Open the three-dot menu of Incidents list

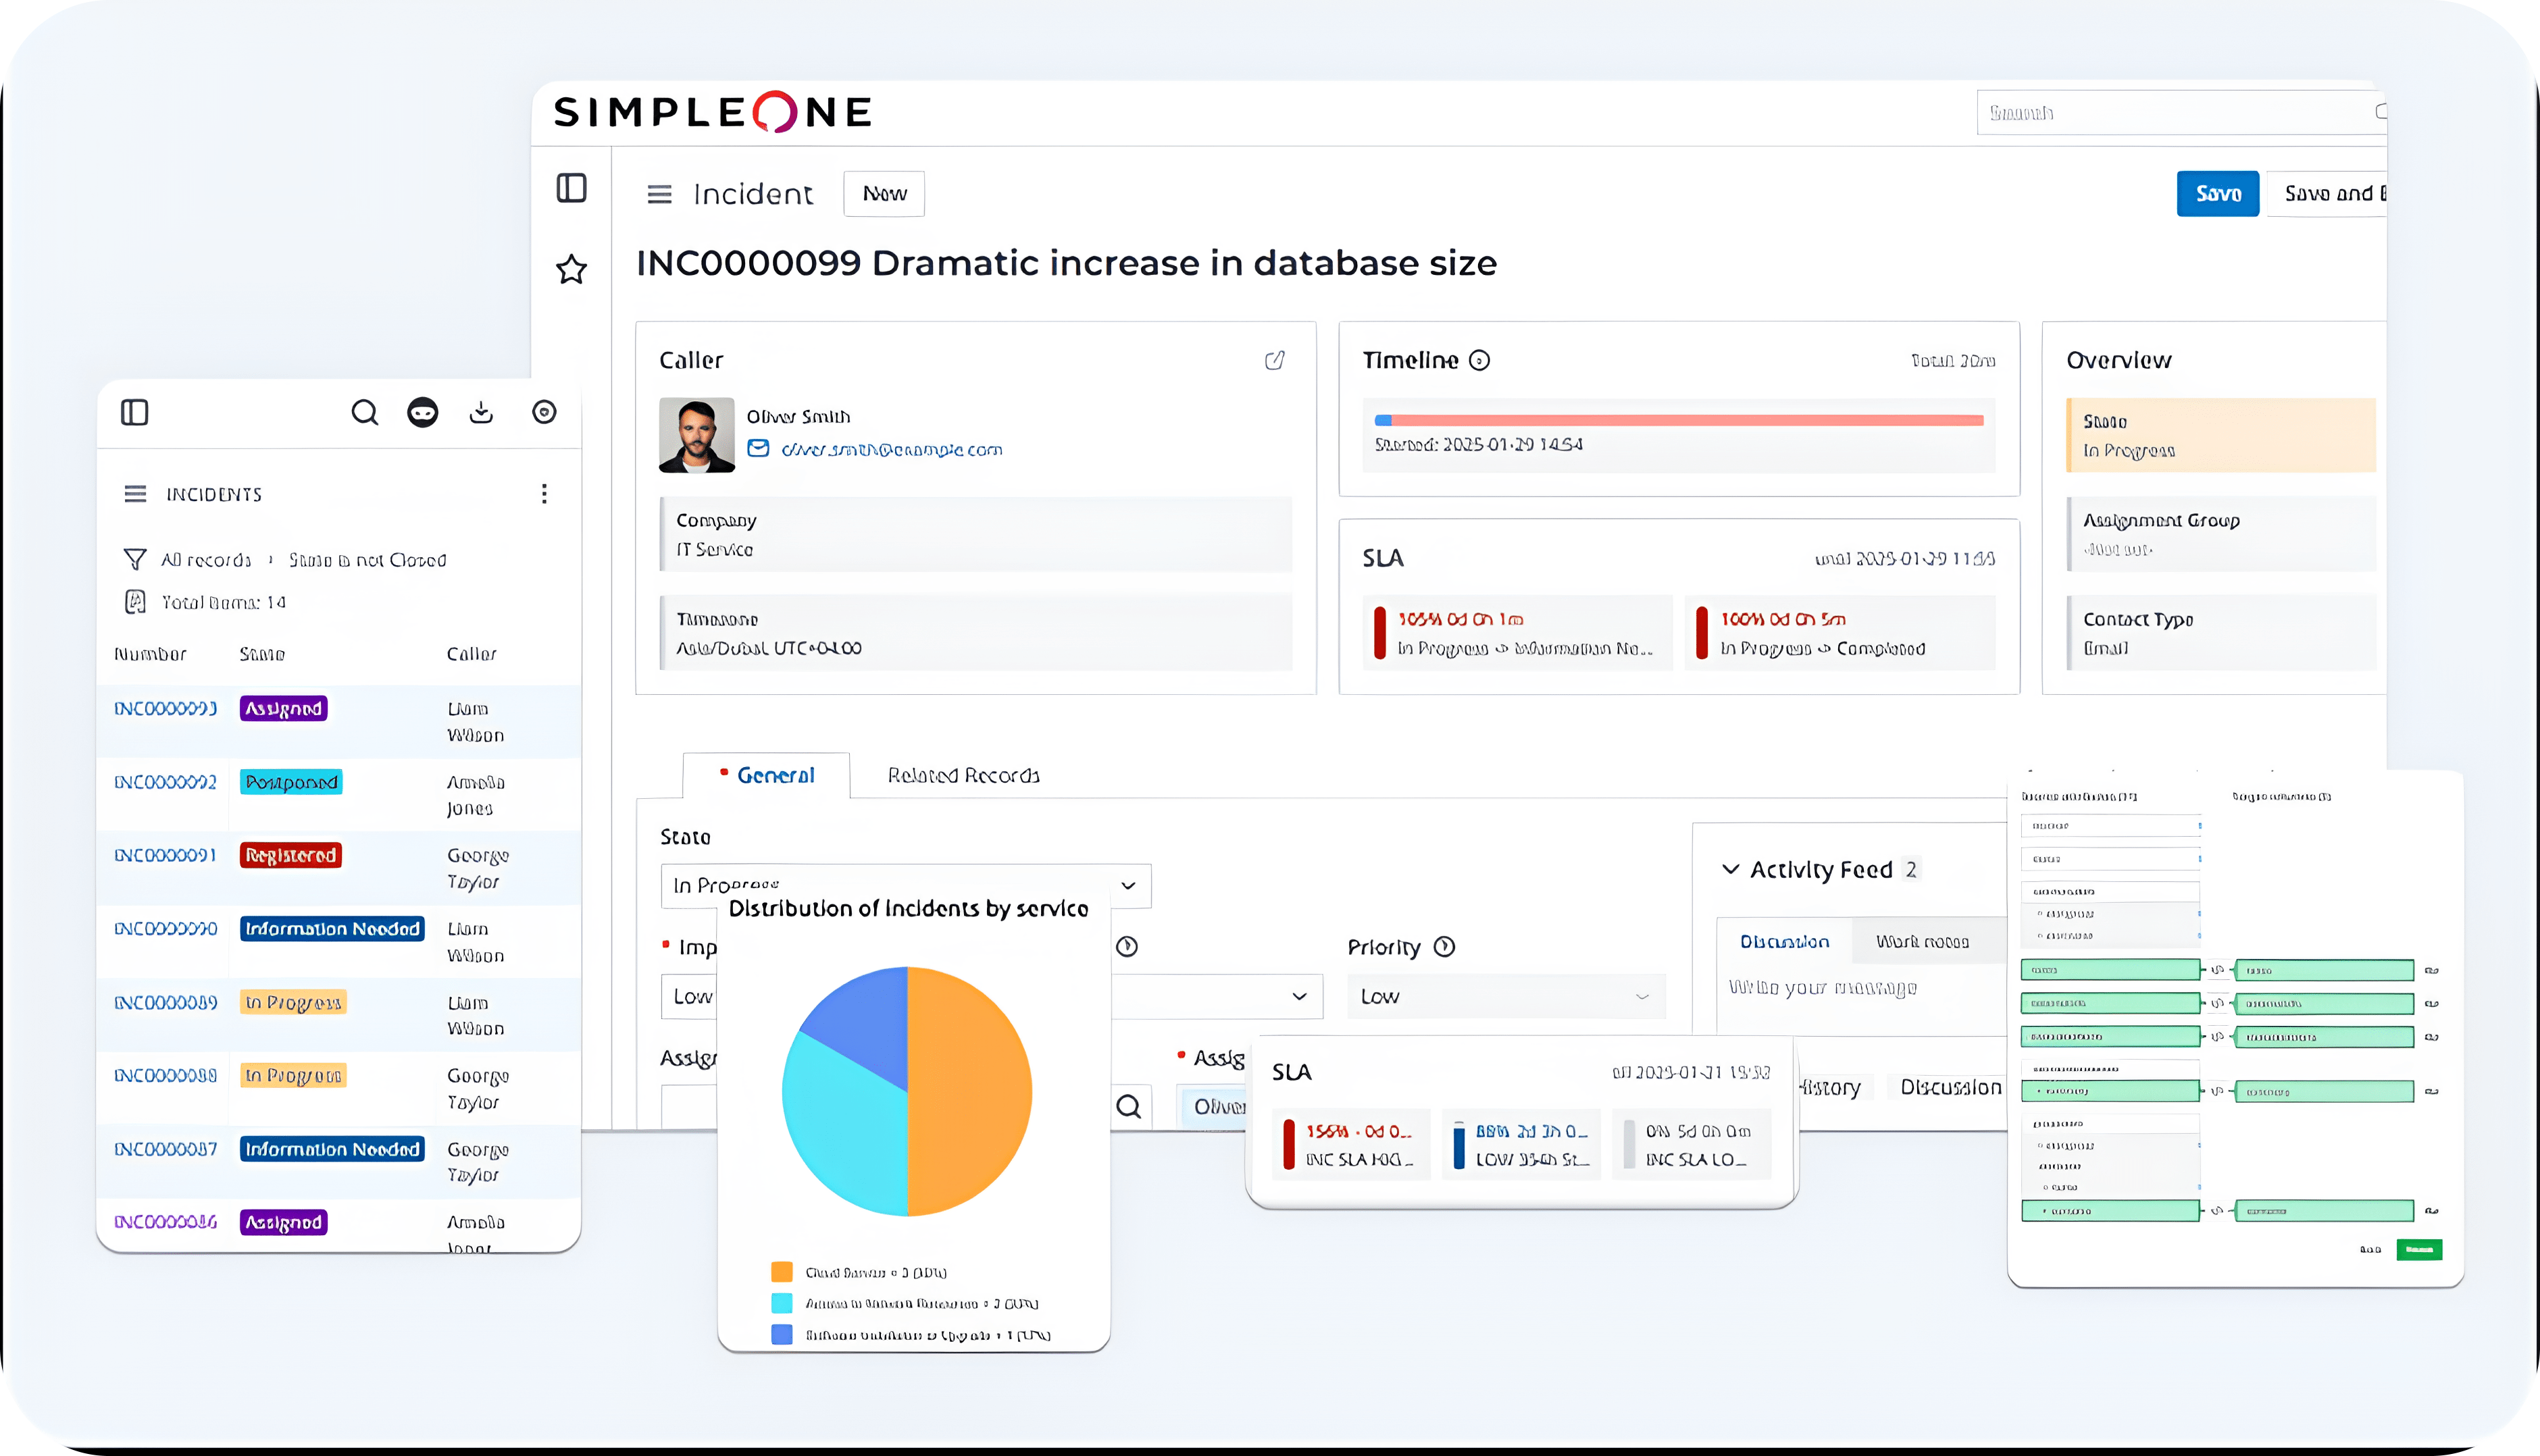[x=544, y=494]
